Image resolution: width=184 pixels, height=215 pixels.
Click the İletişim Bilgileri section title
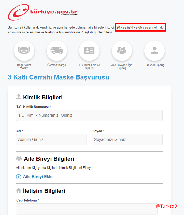[x=44, y=191]
